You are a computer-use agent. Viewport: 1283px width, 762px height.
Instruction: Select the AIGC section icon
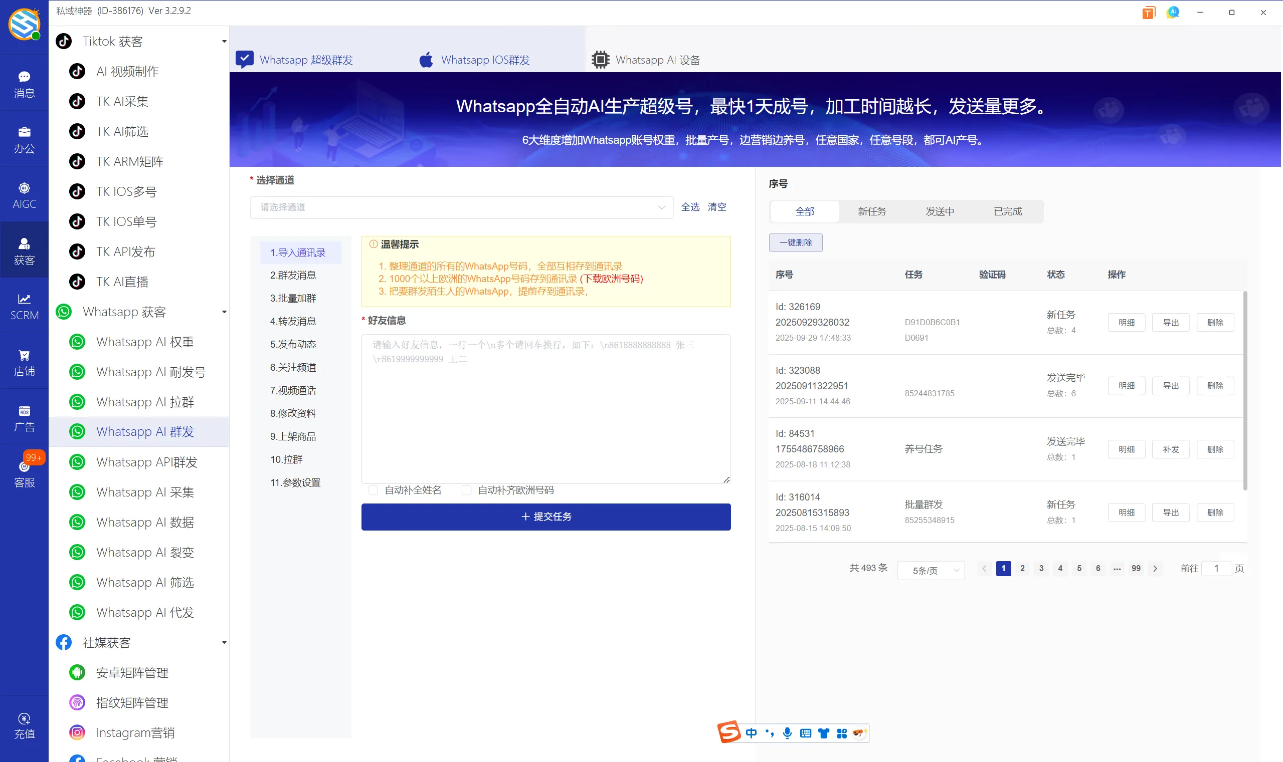pos(24,193)
